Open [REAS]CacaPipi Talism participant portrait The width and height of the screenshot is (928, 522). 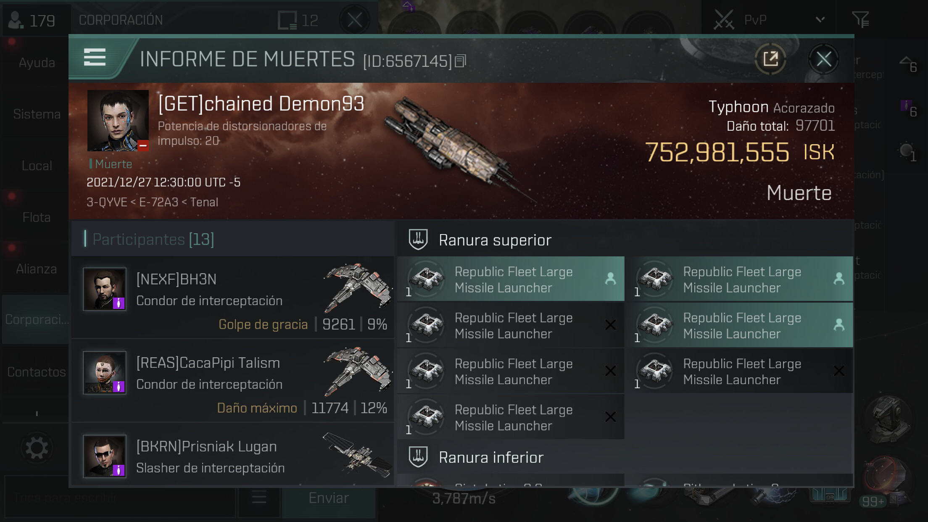click(105, 372)
